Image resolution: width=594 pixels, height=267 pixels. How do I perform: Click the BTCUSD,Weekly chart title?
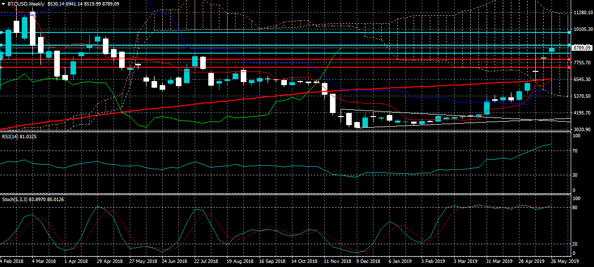(26, 4)
